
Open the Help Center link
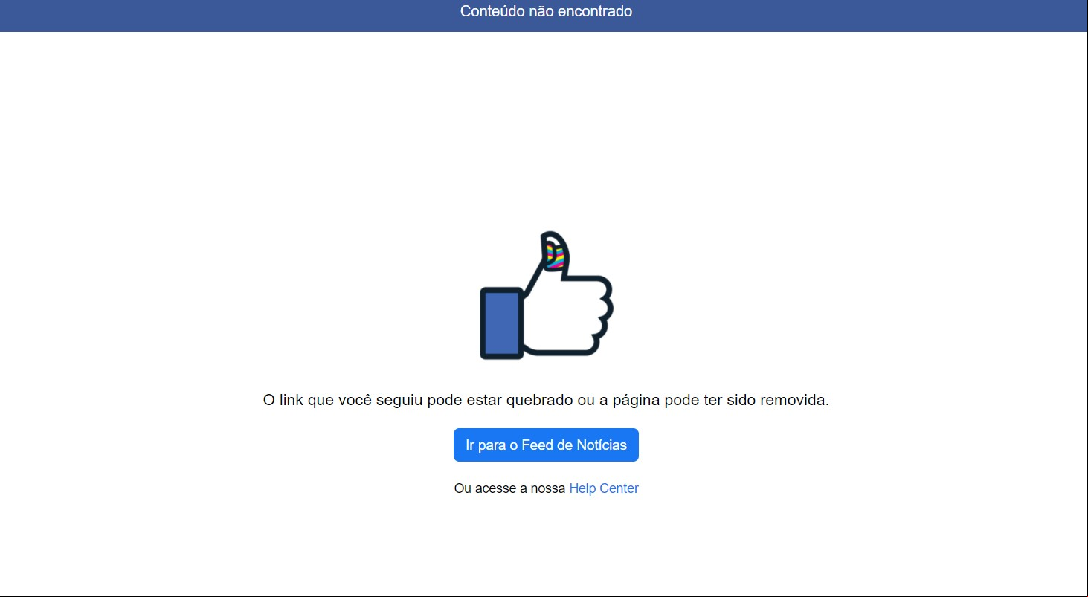[x=604, y=488]
